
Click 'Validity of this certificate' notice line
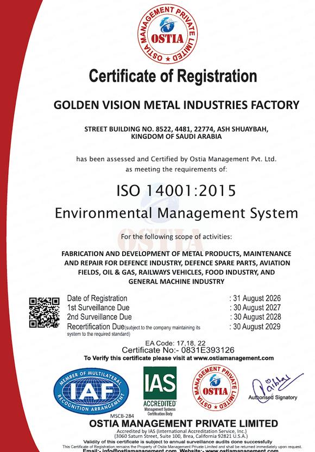[x=178, y=442]
